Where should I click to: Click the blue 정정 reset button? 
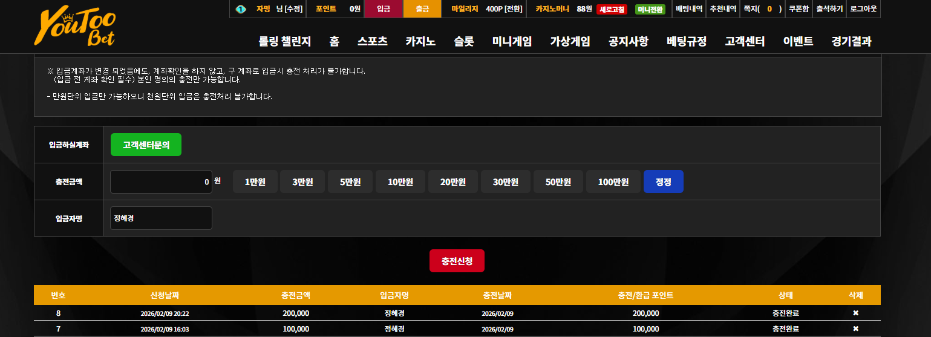click(664, 182)
